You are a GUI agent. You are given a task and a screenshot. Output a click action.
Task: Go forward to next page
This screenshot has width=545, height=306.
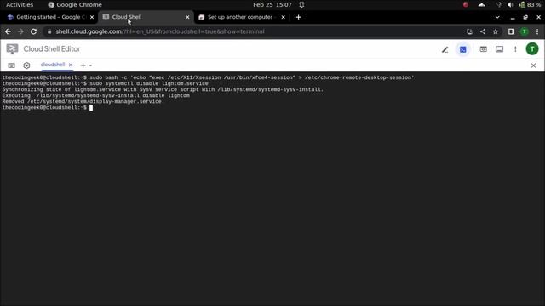click(x=20, y=31)
